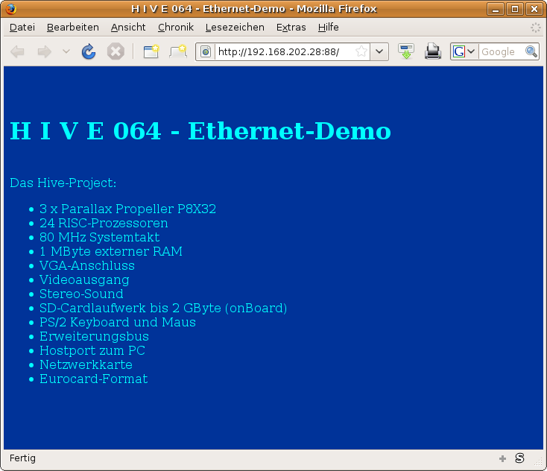Open a new window using toolbar icon

coord(151,51)
